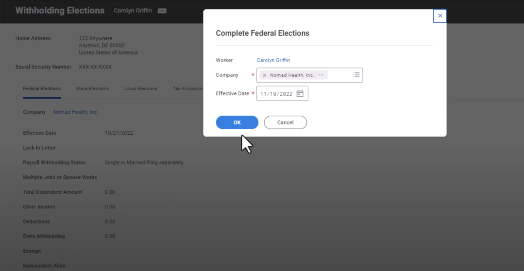Open related actions for Nomad Health chip
The height and width of the screenshot is (271, 524).
coord(321,75)
